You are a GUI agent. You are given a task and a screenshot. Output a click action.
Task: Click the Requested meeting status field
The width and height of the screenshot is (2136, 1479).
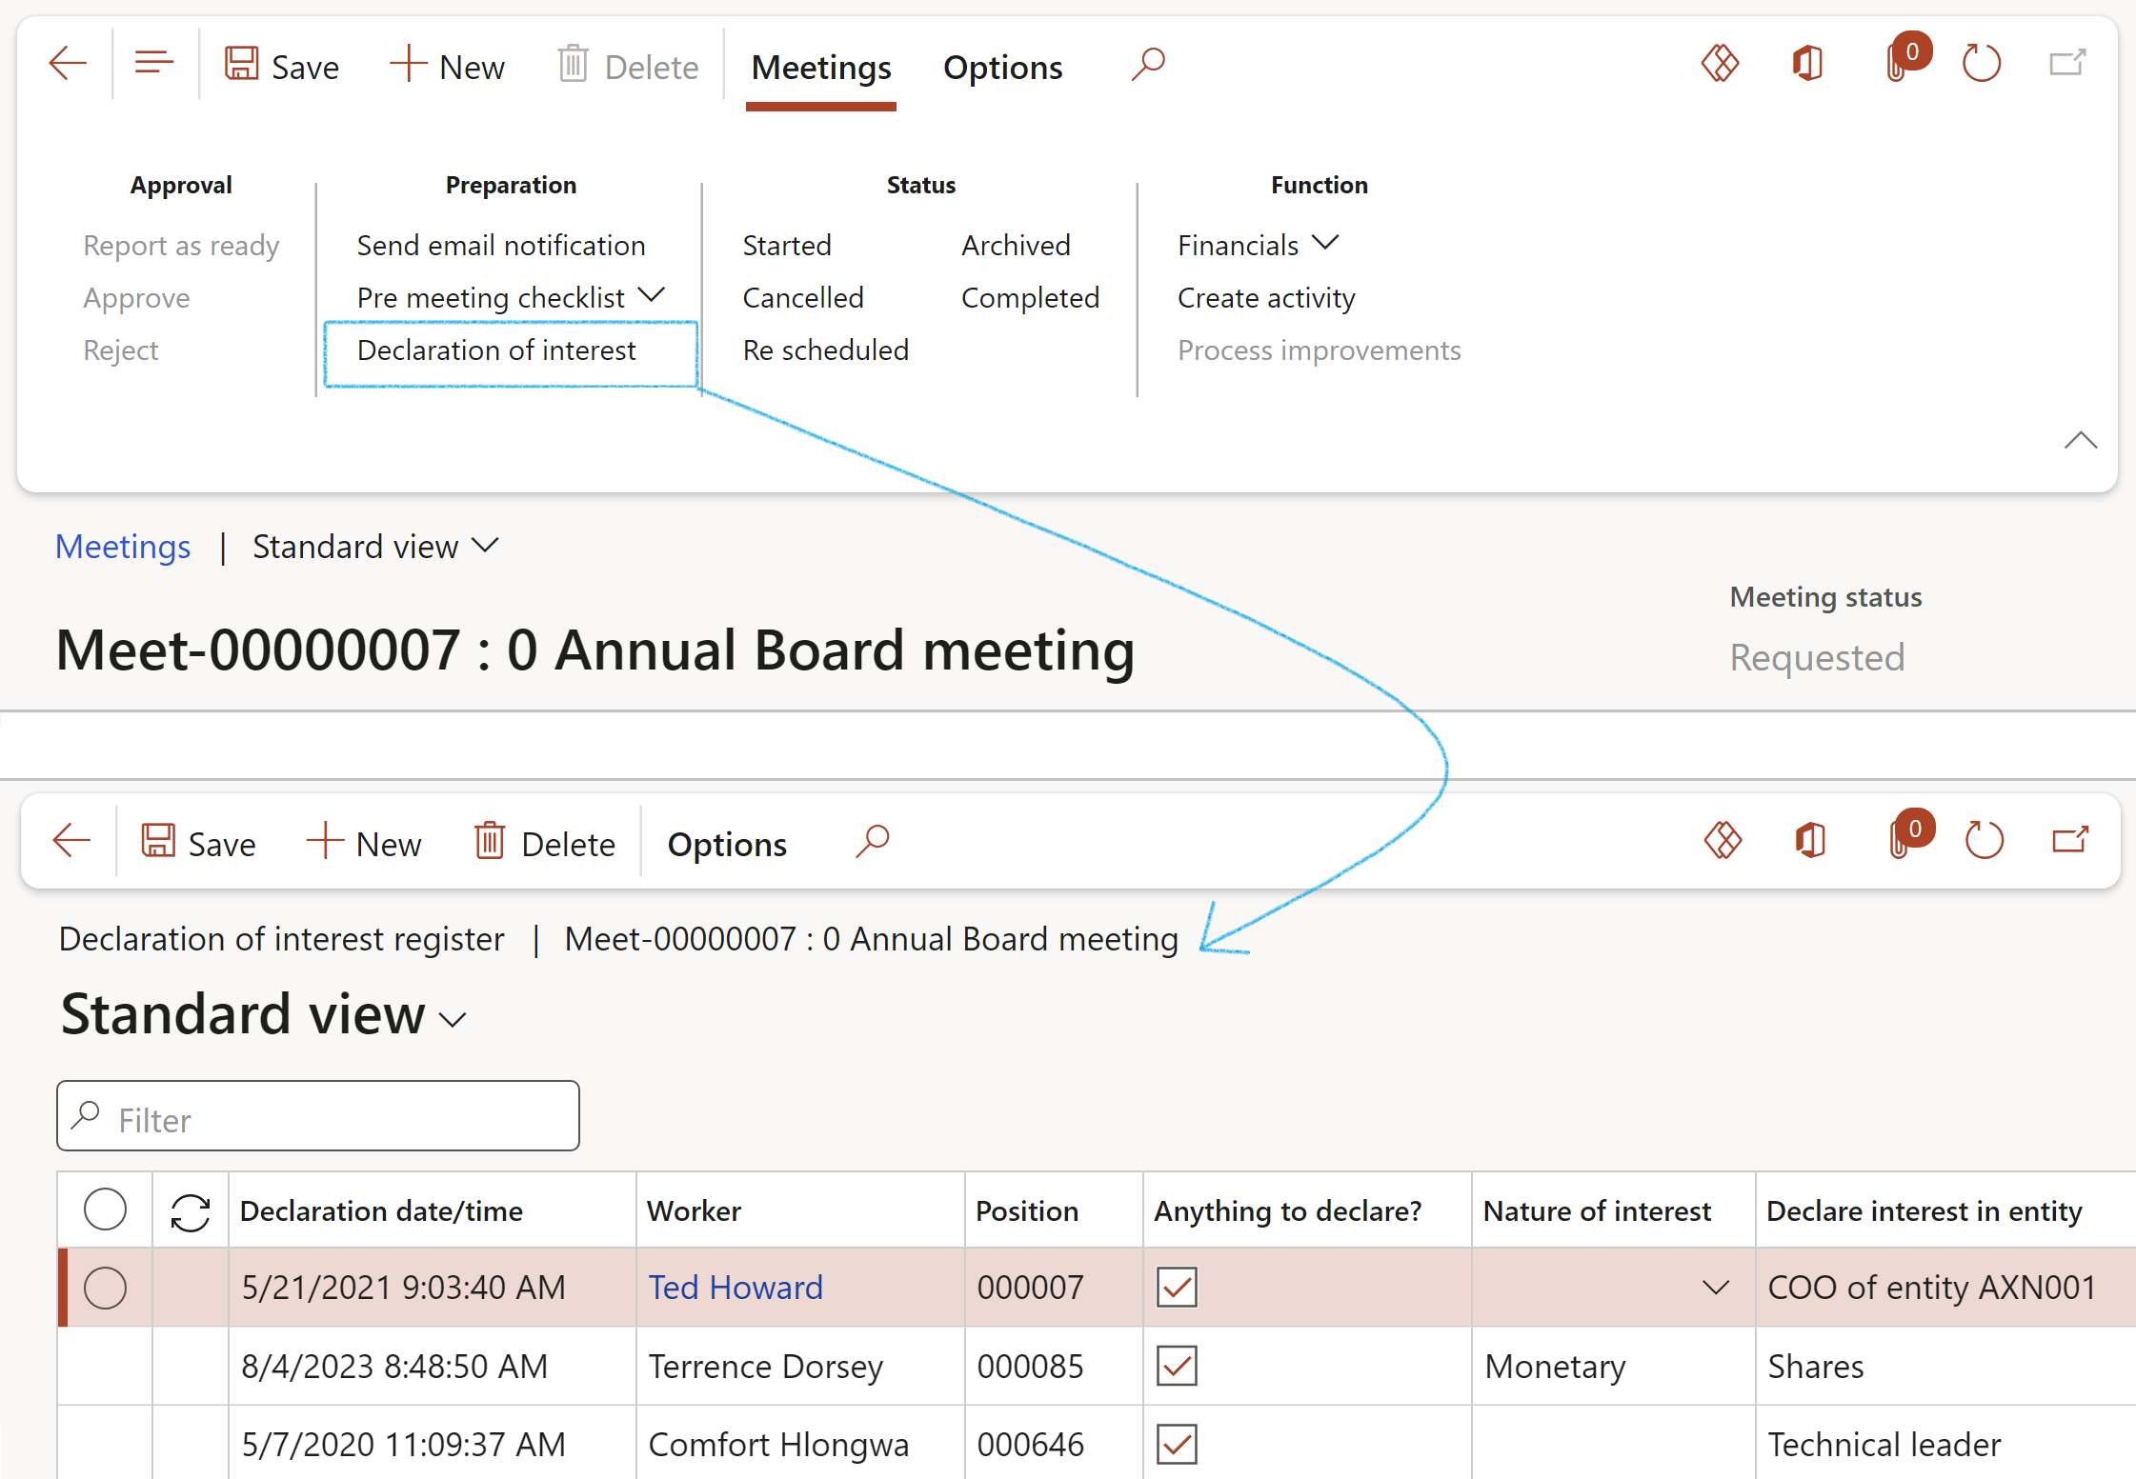coord(1817,658)
